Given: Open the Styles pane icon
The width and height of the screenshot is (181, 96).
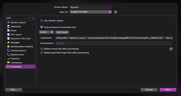Looking at the screenshot, I should click(8, 31).
